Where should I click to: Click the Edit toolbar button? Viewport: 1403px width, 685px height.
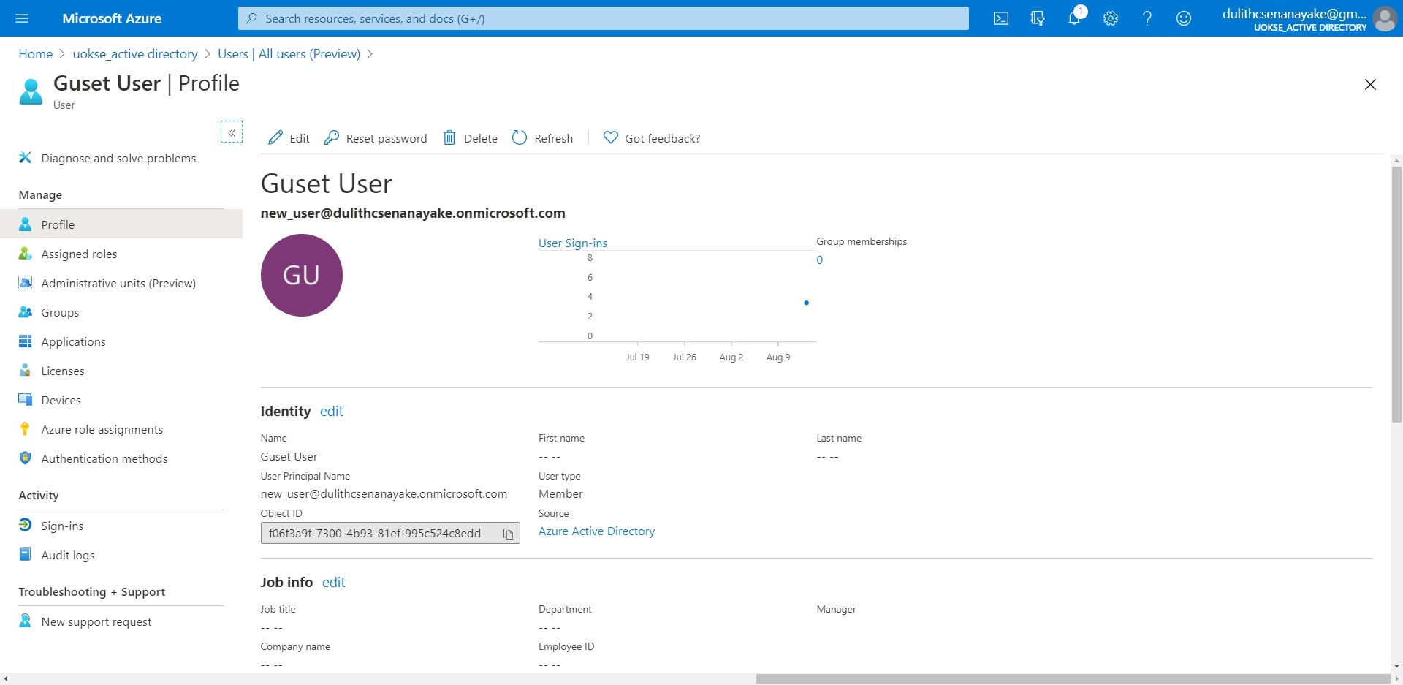pyautogui.click(x=289, y=138)
